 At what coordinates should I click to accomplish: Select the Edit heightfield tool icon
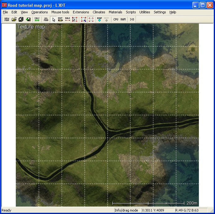[60, 19]
